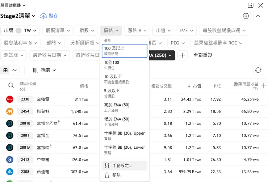
Task: Select 十字線 BB (20), Lower option
Action: [125, 150]
